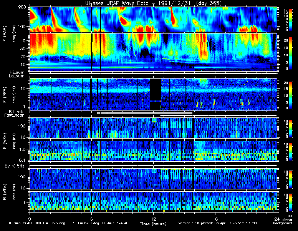Click the '12' hour tick on time axis
The image size is (298, 231).
pyautogui.click(x=153, y=219)
